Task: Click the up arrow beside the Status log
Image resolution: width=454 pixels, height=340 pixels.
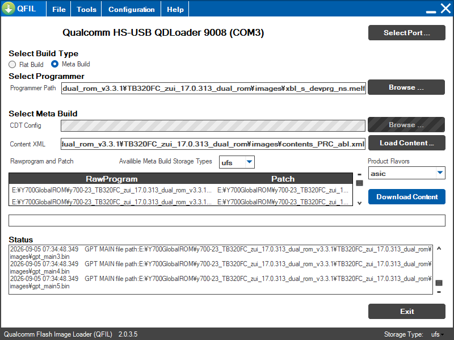Action: 439,249
